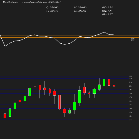Viewport: 139px width, 139px height.
Task: Click the 114 price axis label
Action: tap(131, 120)
